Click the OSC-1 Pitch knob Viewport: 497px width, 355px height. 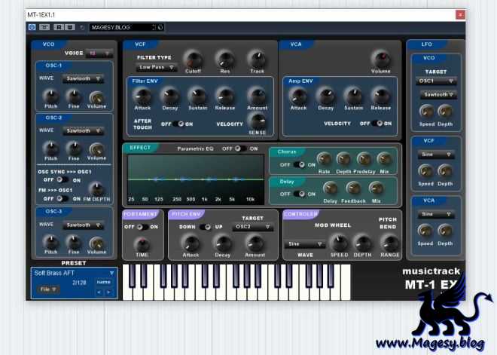(x=50, y=96)
